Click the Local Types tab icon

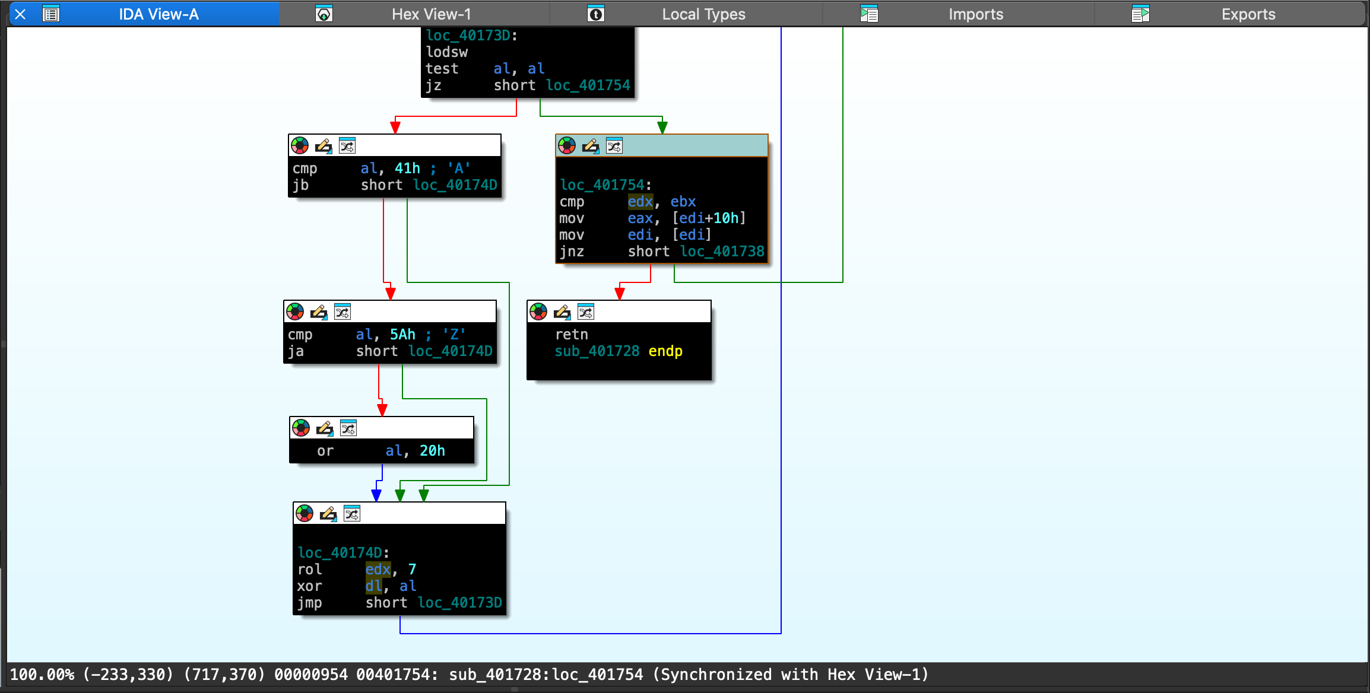coord(596,14)
